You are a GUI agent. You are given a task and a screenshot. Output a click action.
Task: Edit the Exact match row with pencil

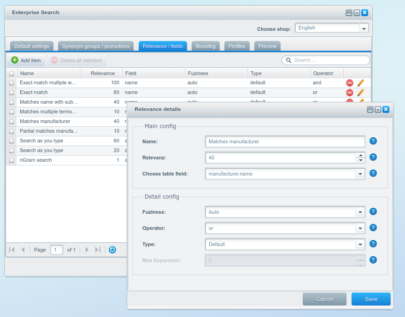pos(361,93)
